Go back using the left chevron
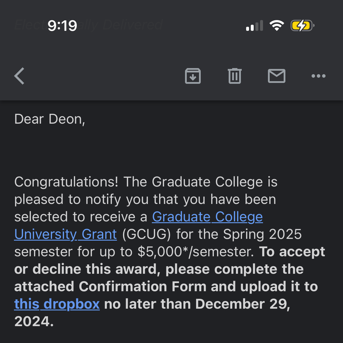 click(x=19, y=76)
